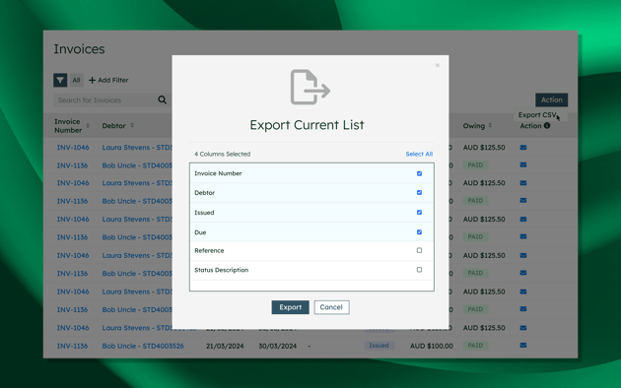
Task: Click Select All columns link
Action: [x=419, y=154]
